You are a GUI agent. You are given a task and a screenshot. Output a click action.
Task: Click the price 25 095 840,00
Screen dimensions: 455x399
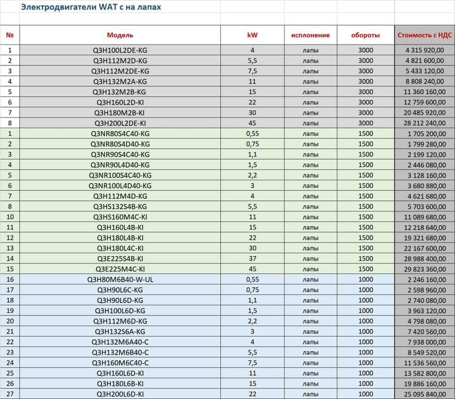[x=425, y=394]
